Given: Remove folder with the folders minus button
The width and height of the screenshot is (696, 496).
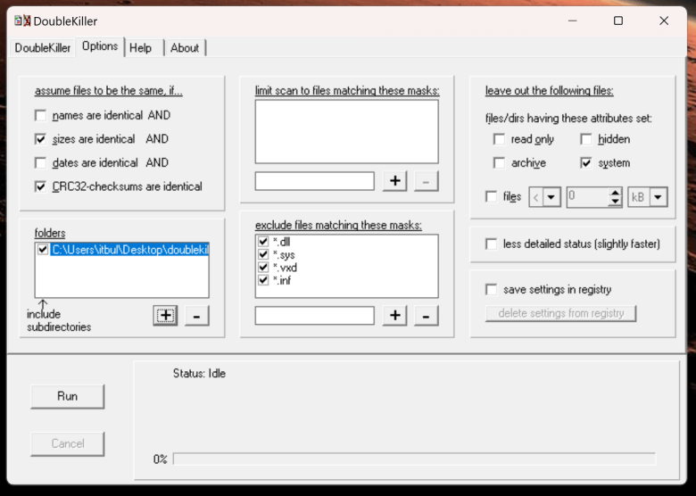Looking at the screenshot, I should tap(196, 316).
